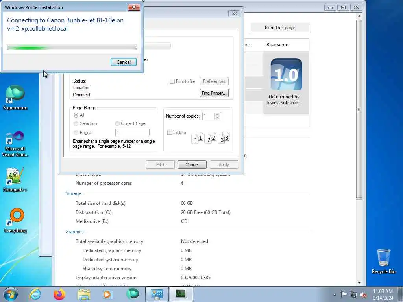Image resolution: width=403 pixels, height=302 pixels.
Task: Open network tray icon
Action: [354, 295]
